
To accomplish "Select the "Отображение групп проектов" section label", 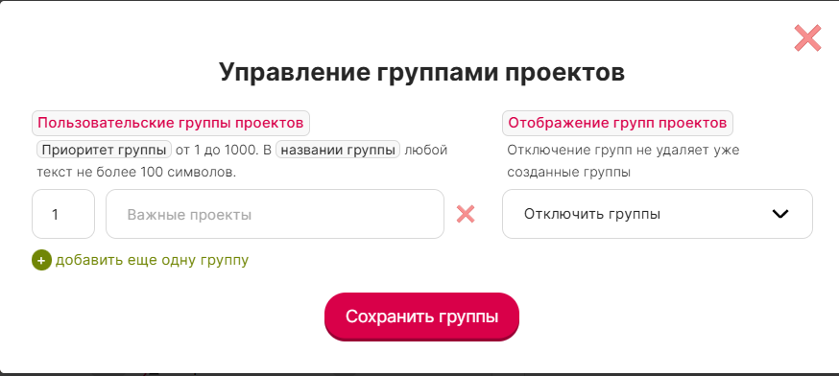I will pos(617,124).
